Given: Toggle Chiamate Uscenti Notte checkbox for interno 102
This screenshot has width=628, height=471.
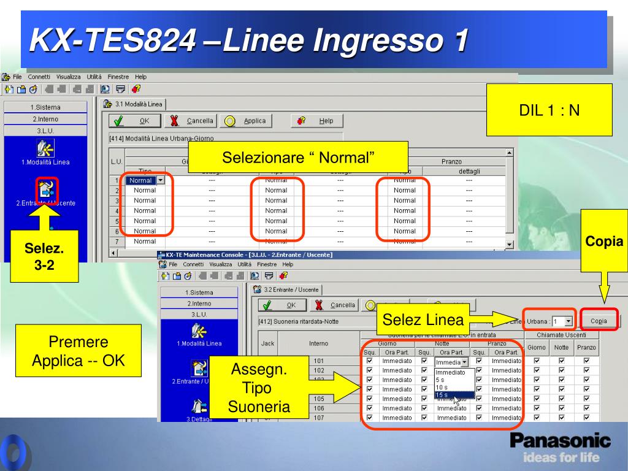Looking at the screenshot, I should pyautogui.click(x=562, y=370).
